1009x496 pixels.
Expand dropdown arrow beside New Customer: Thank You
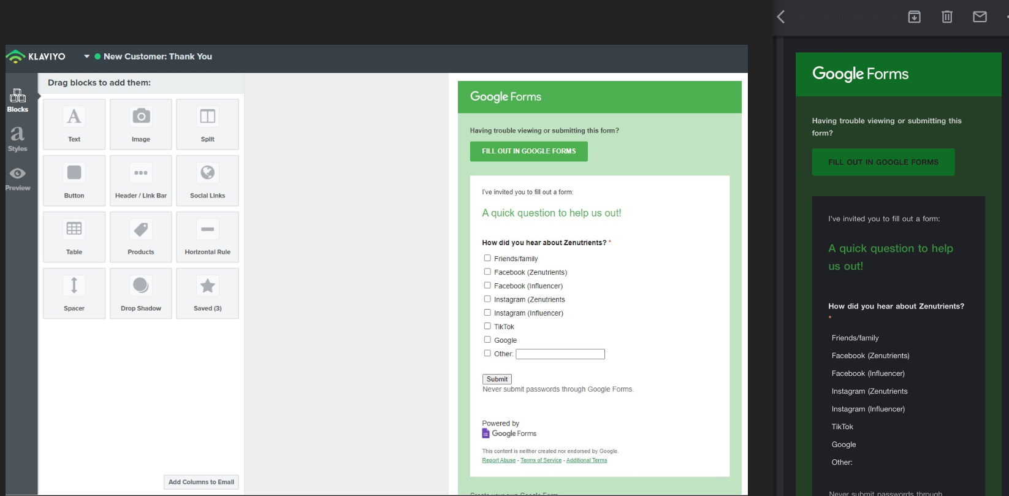[x=87, y=56]
